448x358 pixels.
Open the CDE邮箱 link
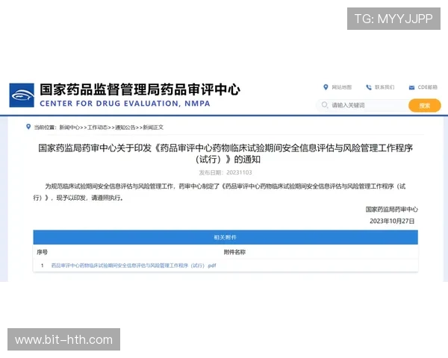427,87
